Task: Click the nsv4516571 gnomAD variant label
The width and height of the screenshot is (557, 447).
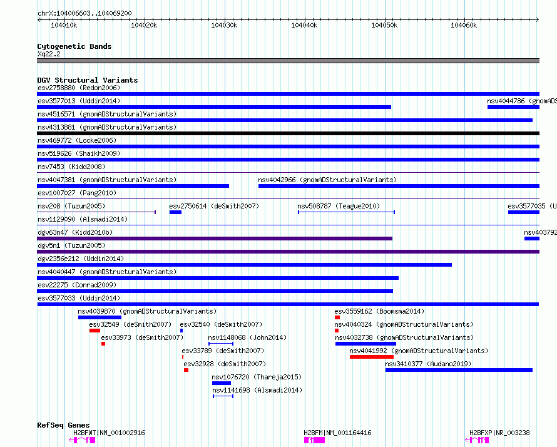Action: tap(107, 114)
